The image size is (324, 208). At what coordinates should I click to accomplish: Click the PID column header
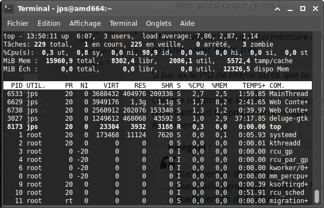(17, 86)
